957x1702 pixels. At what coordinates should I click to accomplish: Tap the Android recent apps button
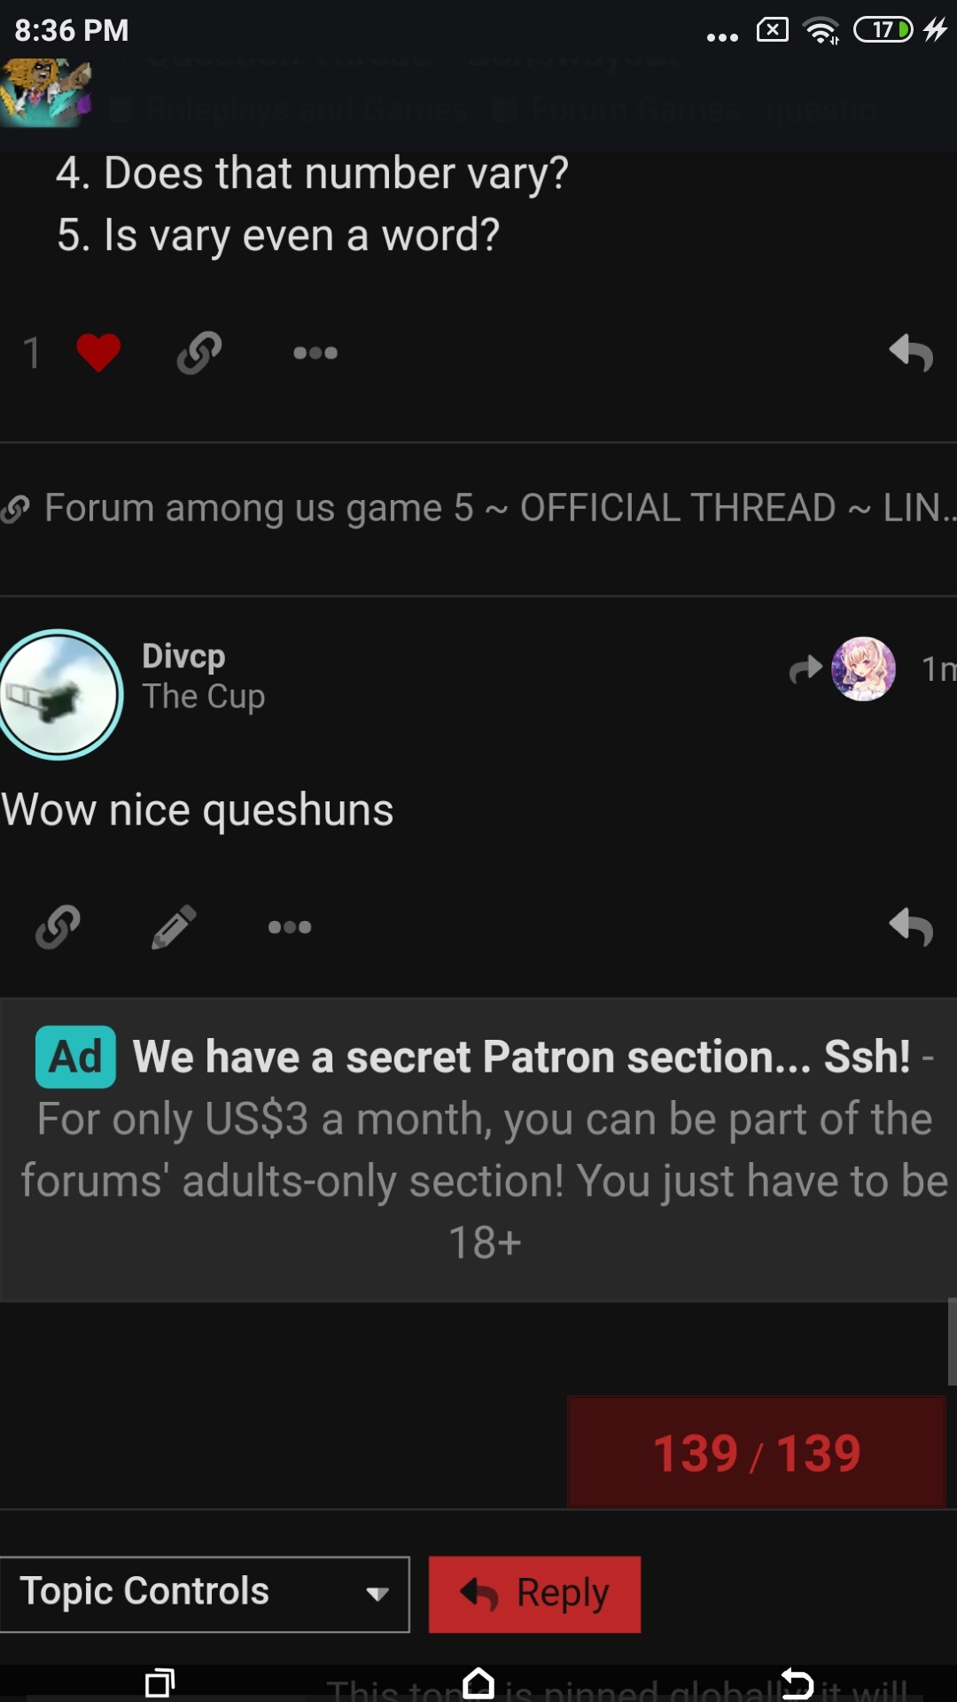point(159,1682)
